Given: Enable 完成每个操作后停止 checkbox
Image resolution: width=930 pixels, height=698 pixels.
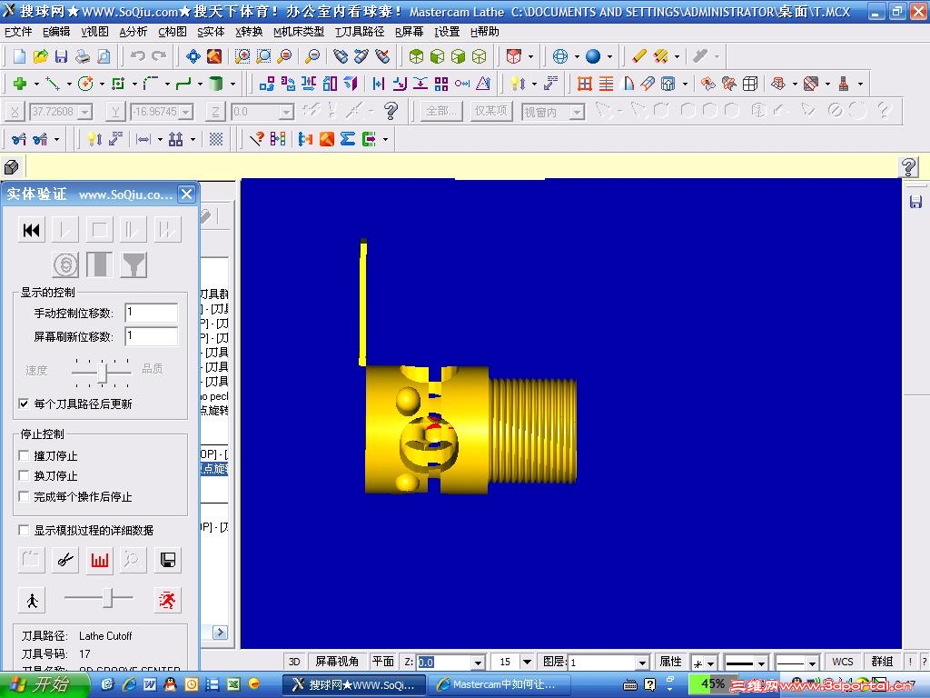Looking at the screenshot, I should (x=24, y=497).
